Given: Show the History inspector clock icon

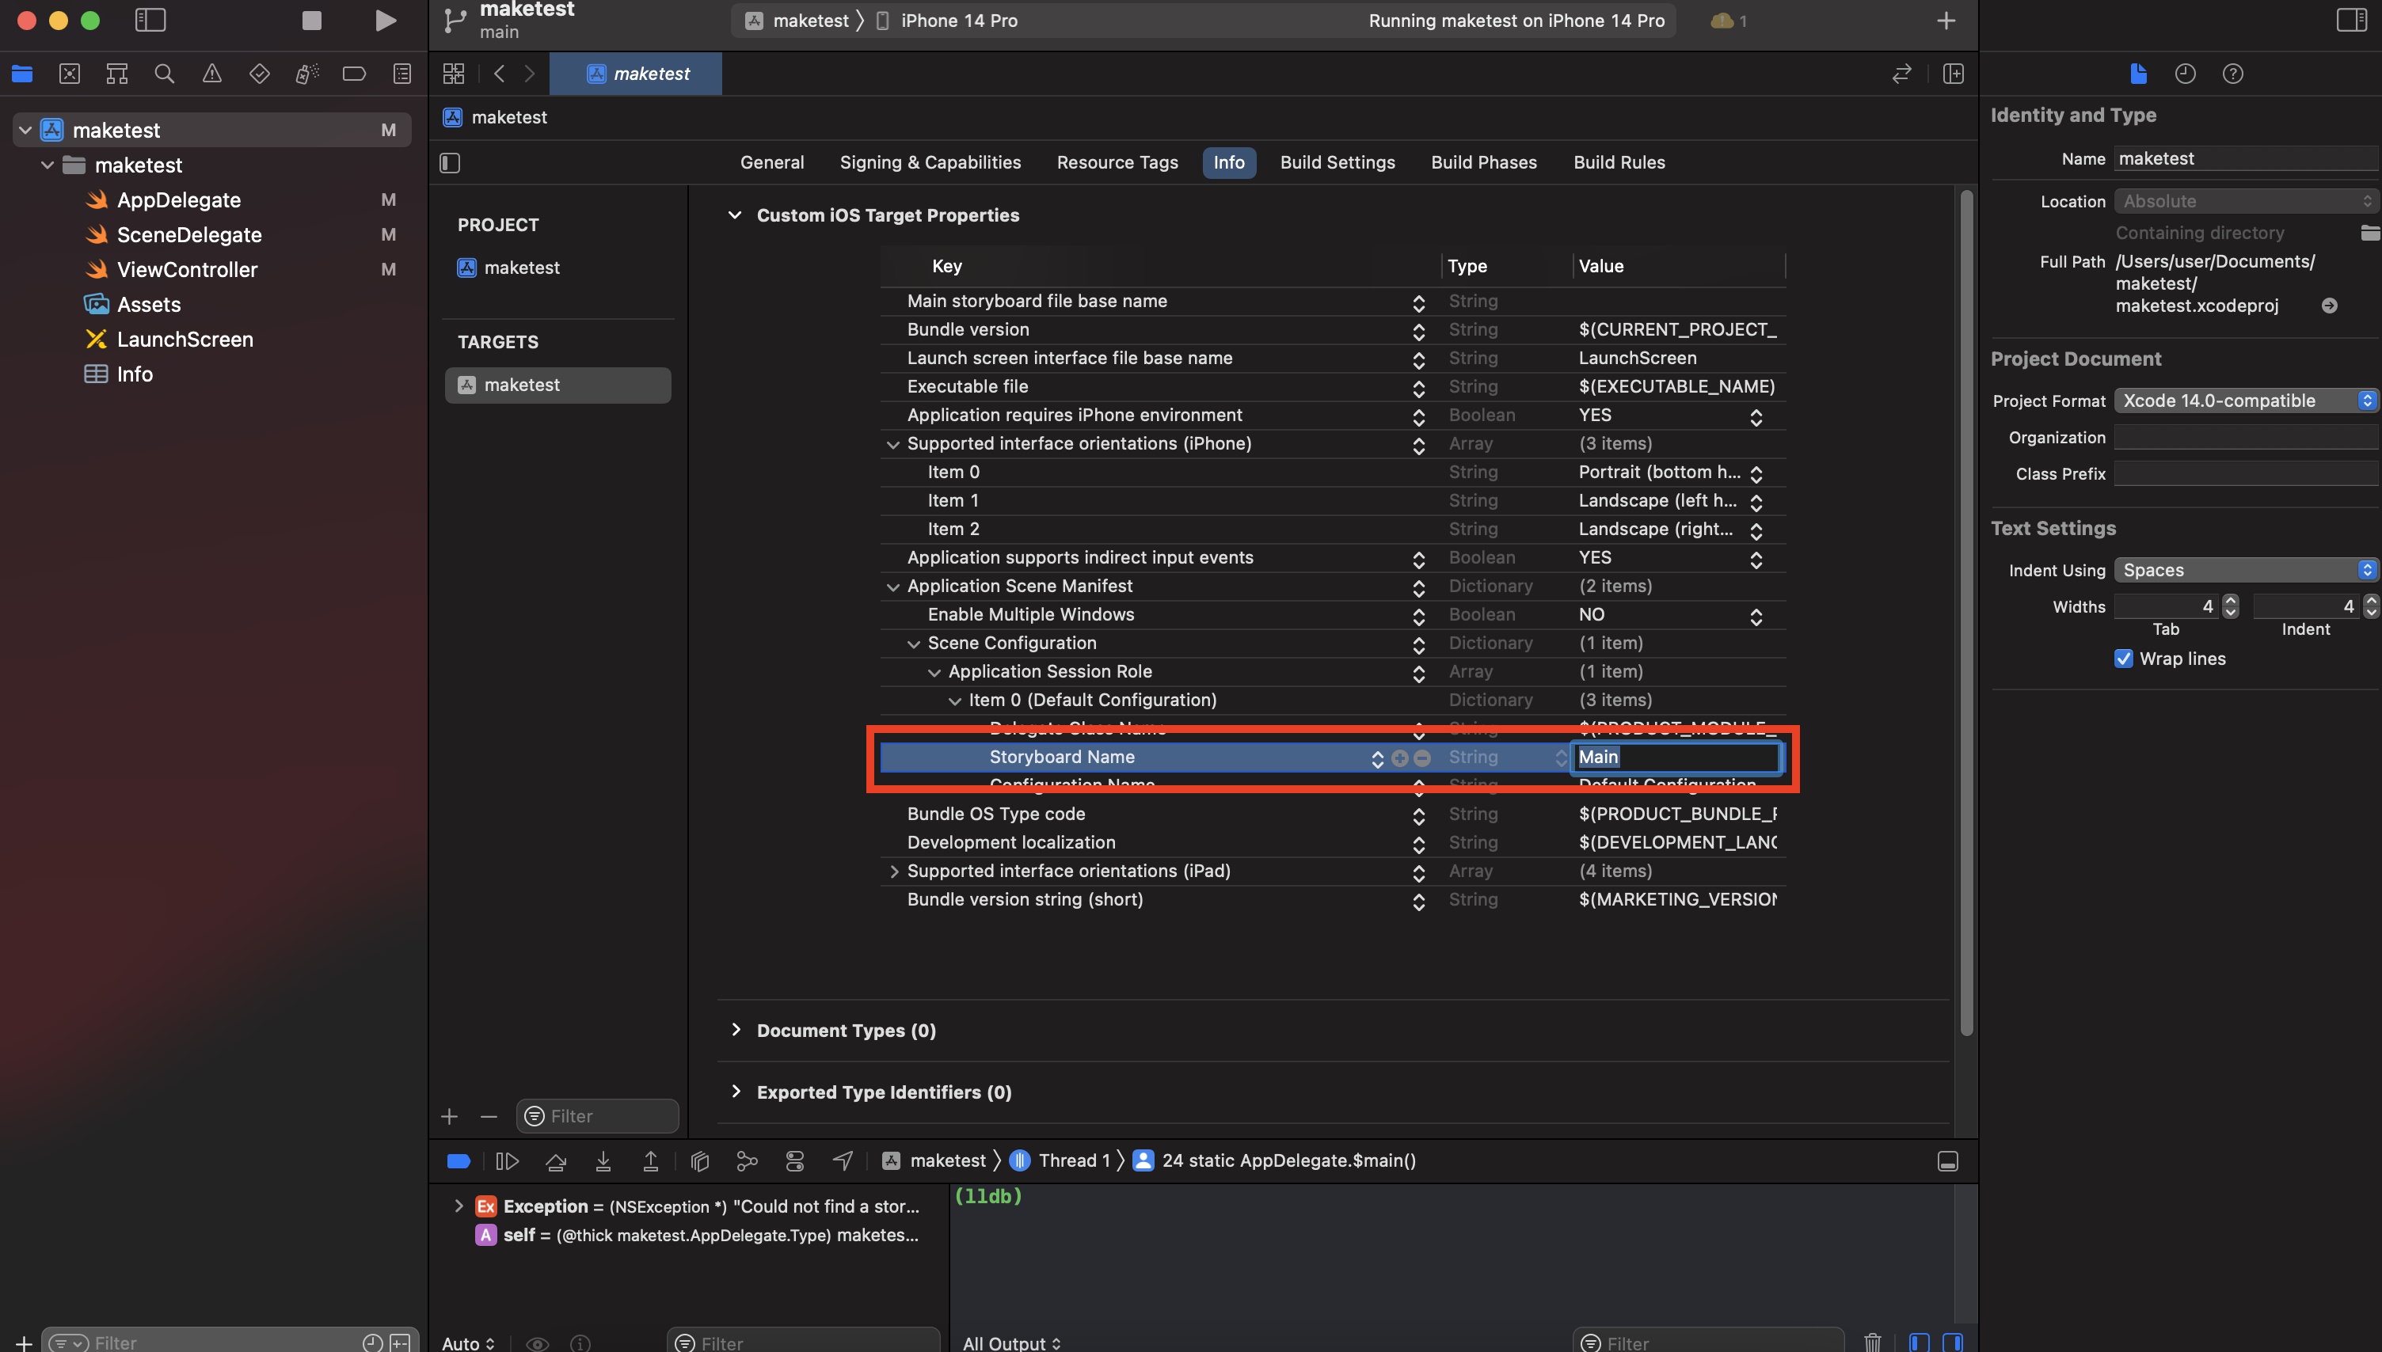Looking at the screenshot, I should (2185, 74).
